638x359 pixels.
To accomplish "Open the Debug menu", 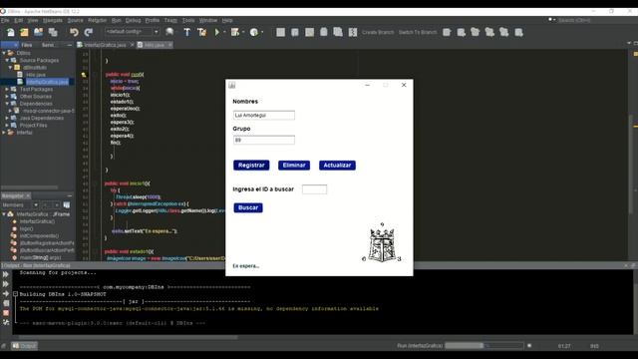I will tap(133, 20).
